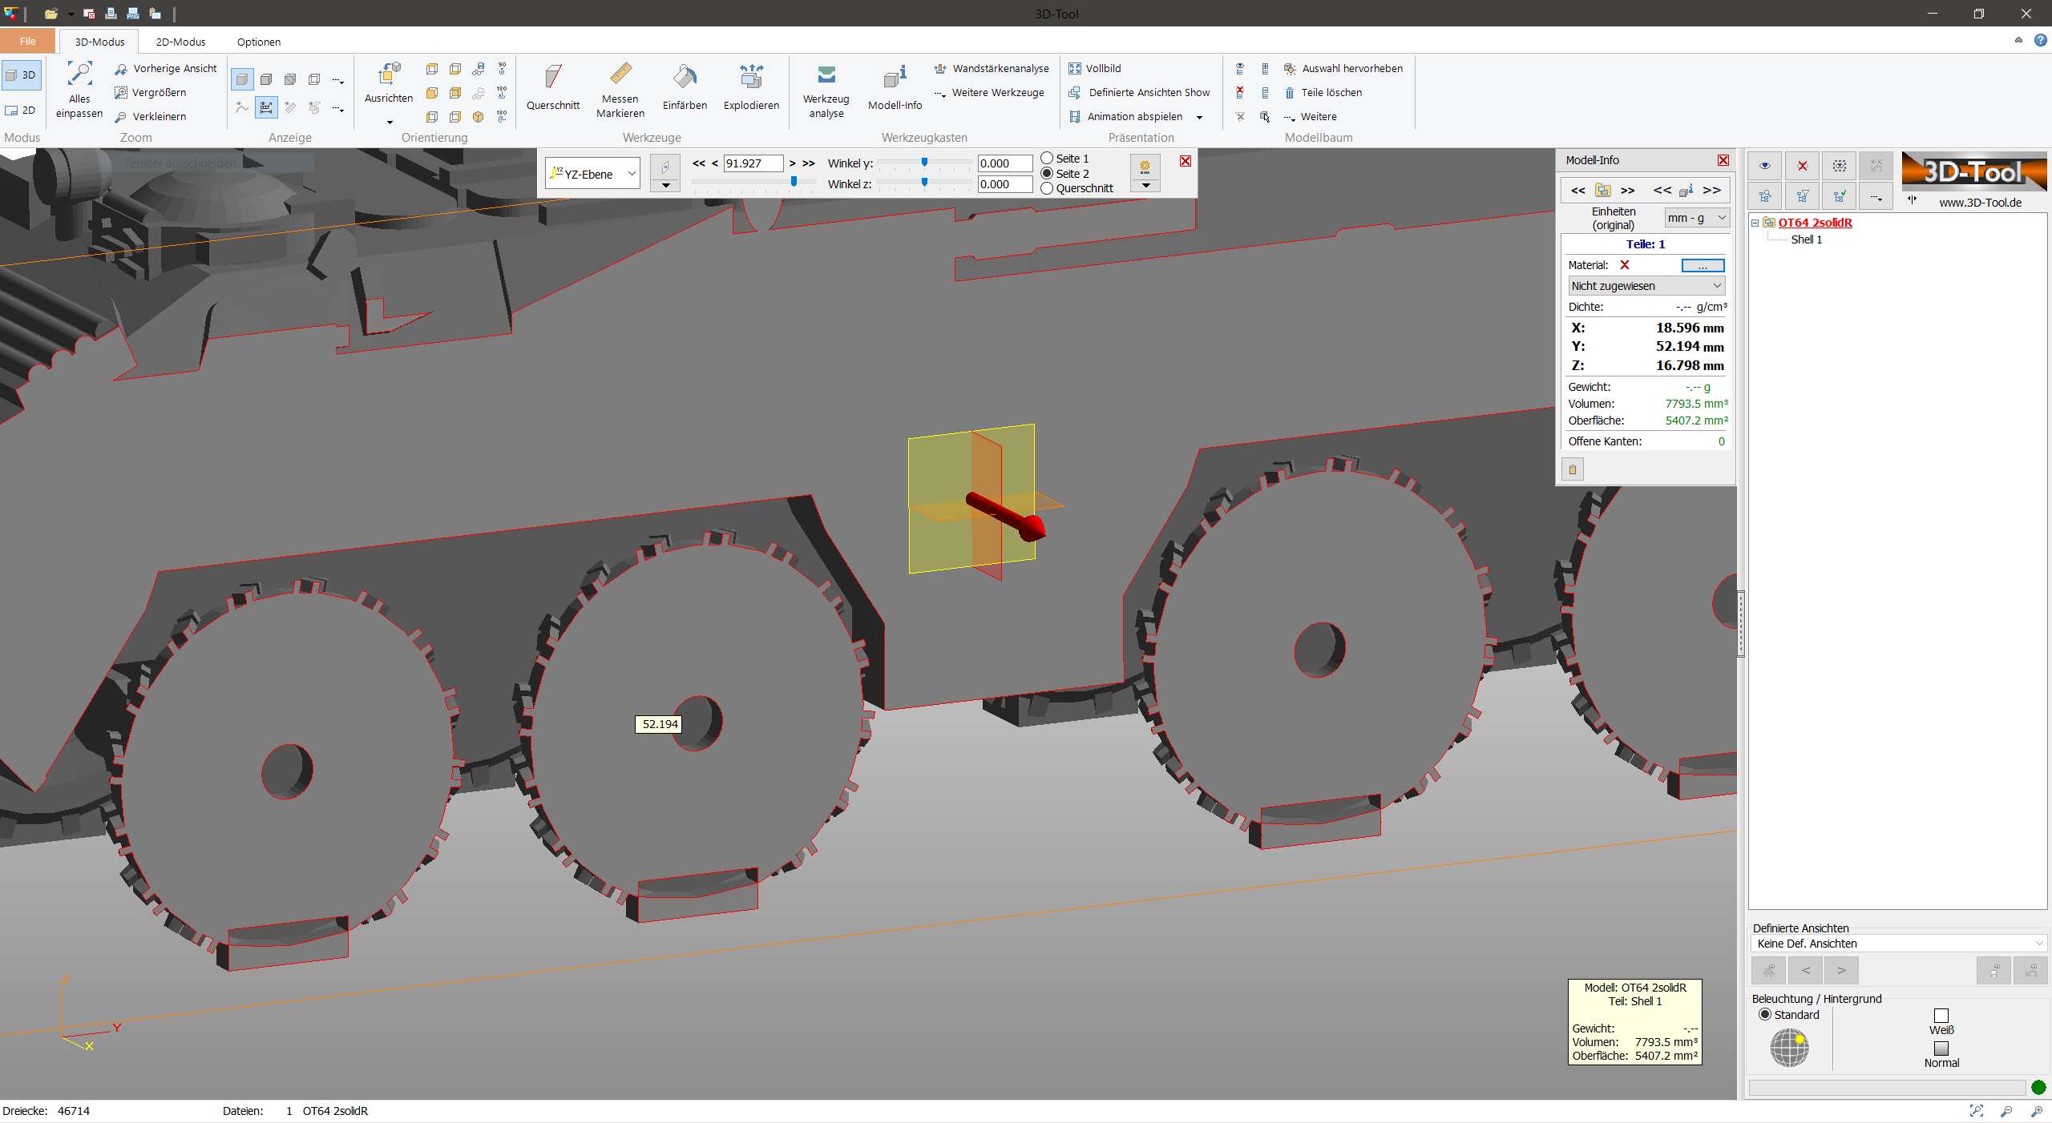The image size is (2052, 1123).
Task: Switch to 2D in the Modus group
Action: (22, 111)
